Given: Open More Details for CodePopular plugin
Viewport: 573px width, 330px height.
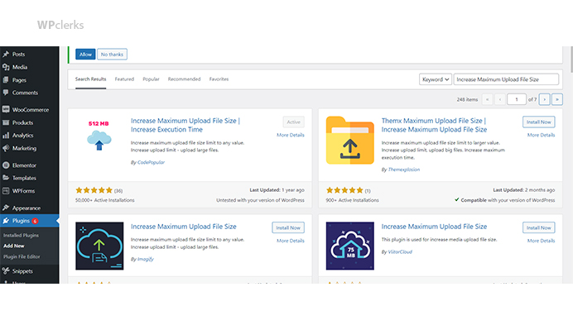Looking at the screenshot, I should (291, 135).
